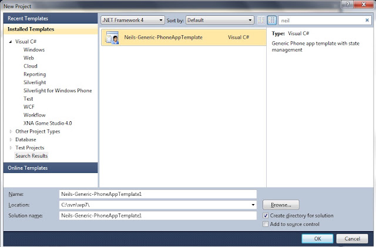
Task: Select the Visual C# tree label
Action: 26,42
